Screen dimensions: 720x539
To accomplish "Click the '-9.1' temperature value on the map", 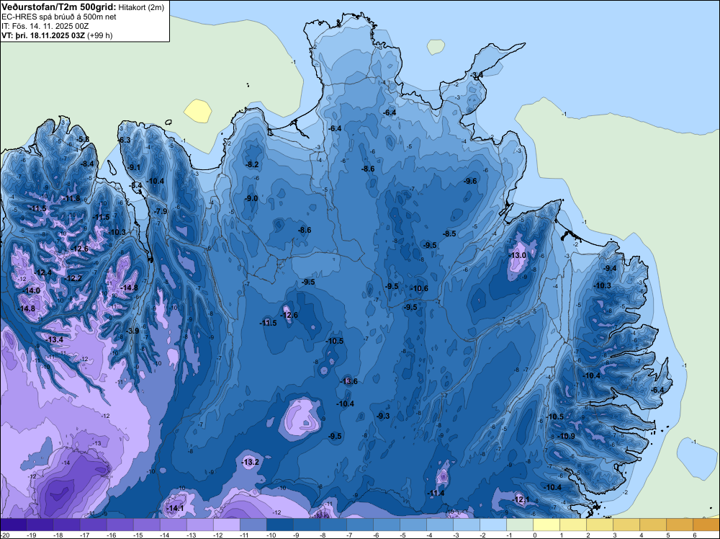I will (134, 168).
